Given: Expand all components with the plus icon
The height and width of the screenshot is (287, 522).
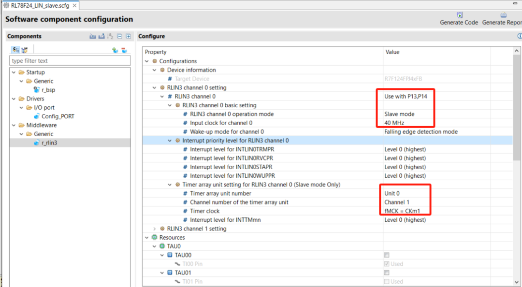Looking at the screenshot, I should tap(129, 36).
